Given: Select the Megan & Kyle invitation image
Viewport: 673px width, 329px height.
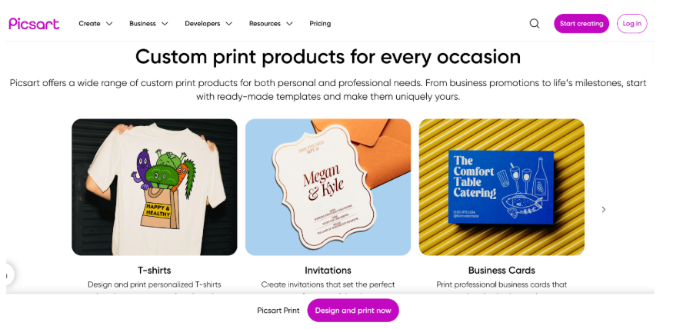Looking at the screenshot, I should pos(328,187).
